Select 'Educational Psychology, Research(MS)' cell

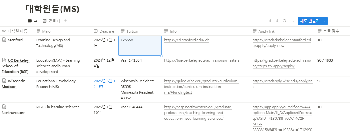click(62, 89)
